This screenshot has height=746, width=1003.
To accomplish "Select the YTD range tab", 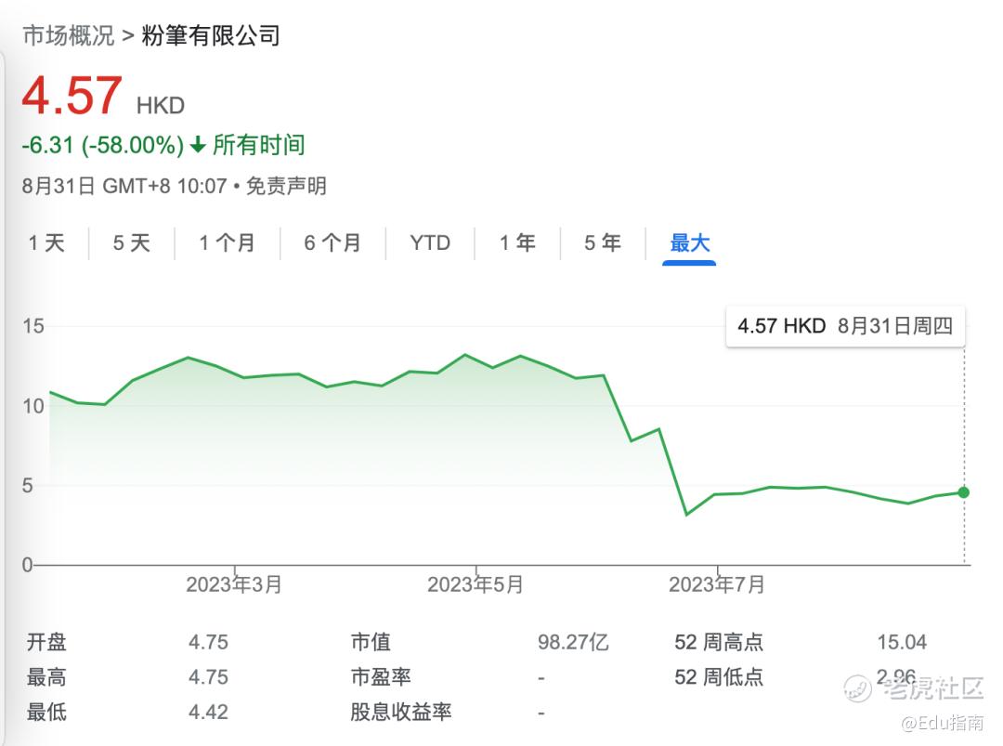I will click(x=430, y=243).
